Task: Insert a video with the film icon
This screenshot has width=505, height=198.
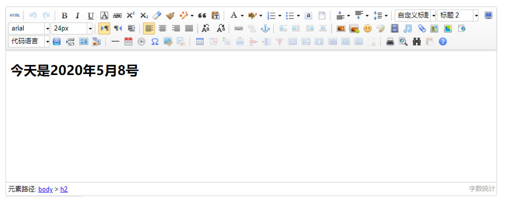Action: (395, 28)
